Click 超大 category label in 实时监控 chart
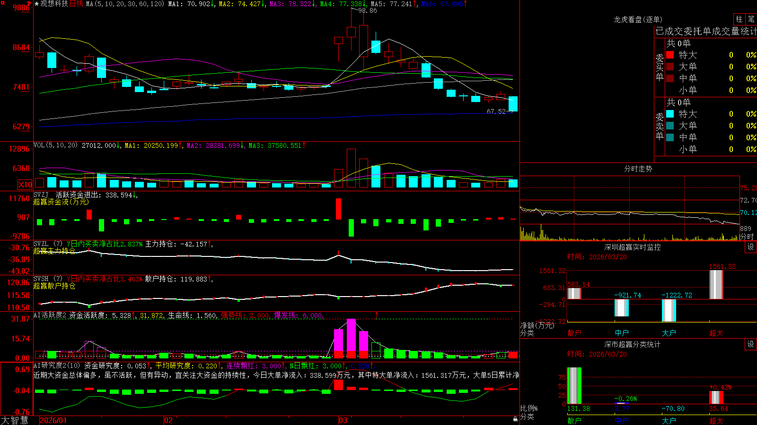Viewport: 757px width, 425px height. (716, 333)
